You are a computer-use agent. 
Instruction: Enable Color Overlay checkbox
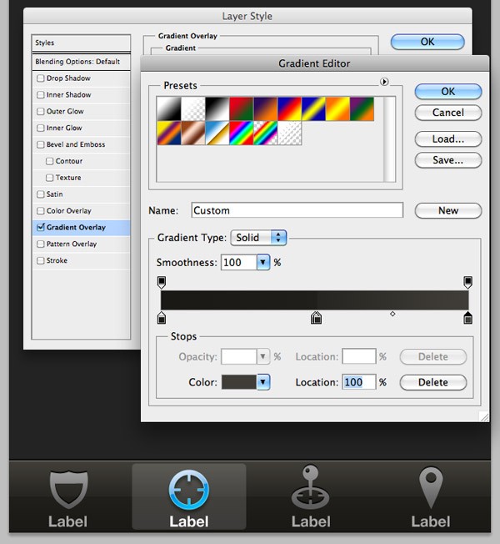click(x=41, y=210)
